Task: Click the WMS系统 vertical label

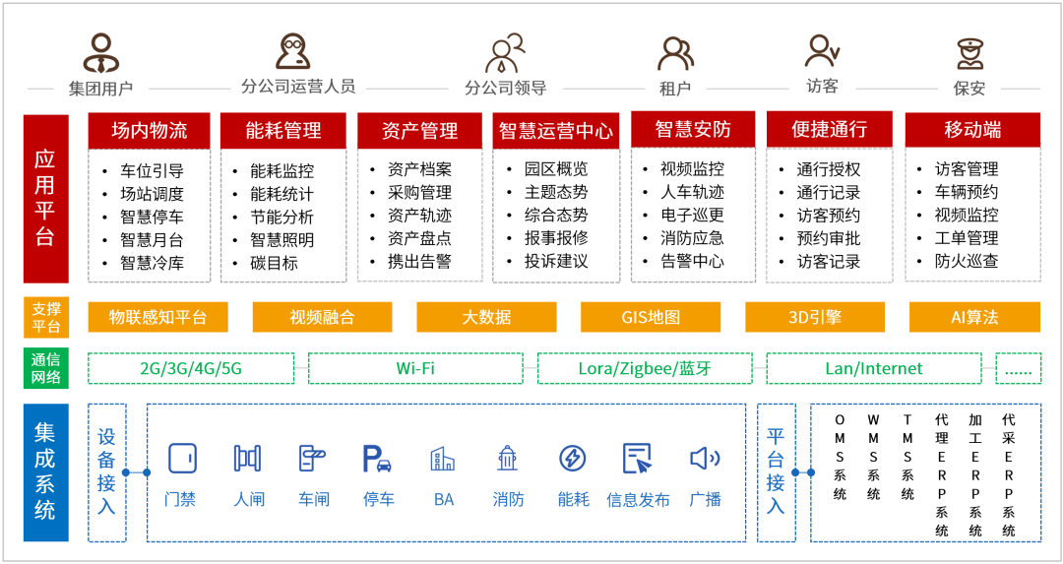Action: click(x=874, y=457)
